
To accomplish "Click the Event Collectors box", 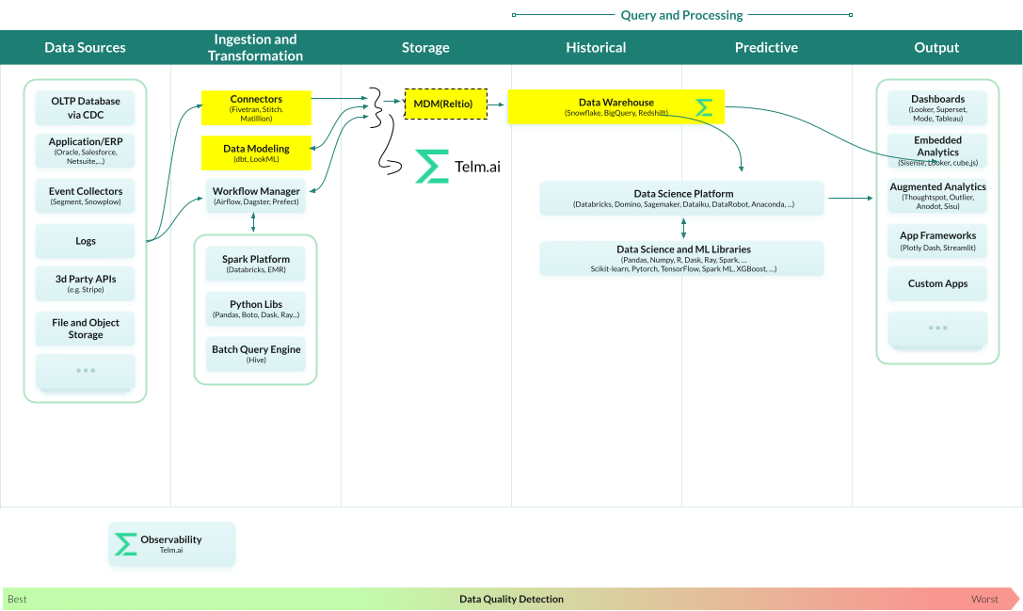I will (86, 195).
